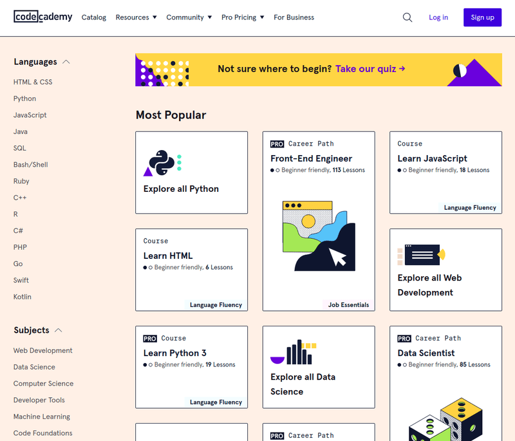Expand the Pro Pricing dropdown
Image resolution: width=515 pixels, height=441 pixels.
pos(243,17)
